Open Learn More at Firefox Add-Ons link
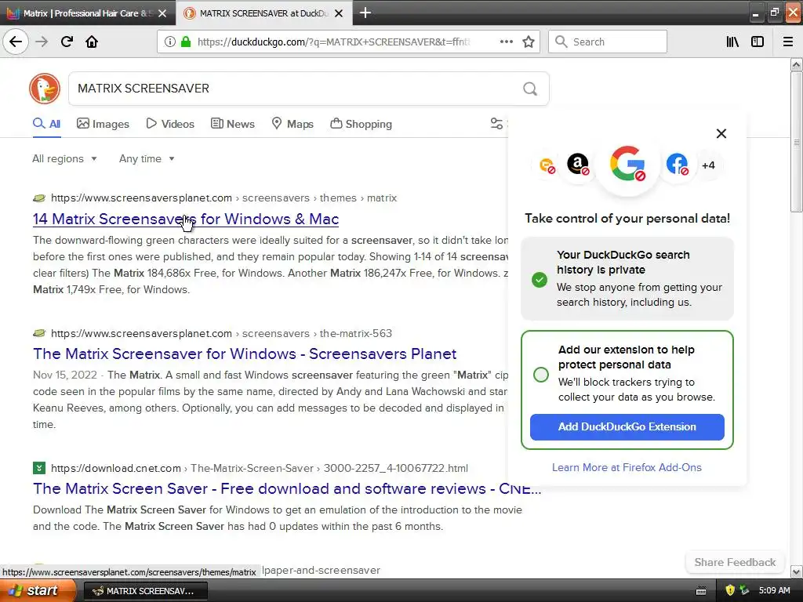Image resolution: width=803 pixels, height=602 pixels. click(x=627, y=467)
